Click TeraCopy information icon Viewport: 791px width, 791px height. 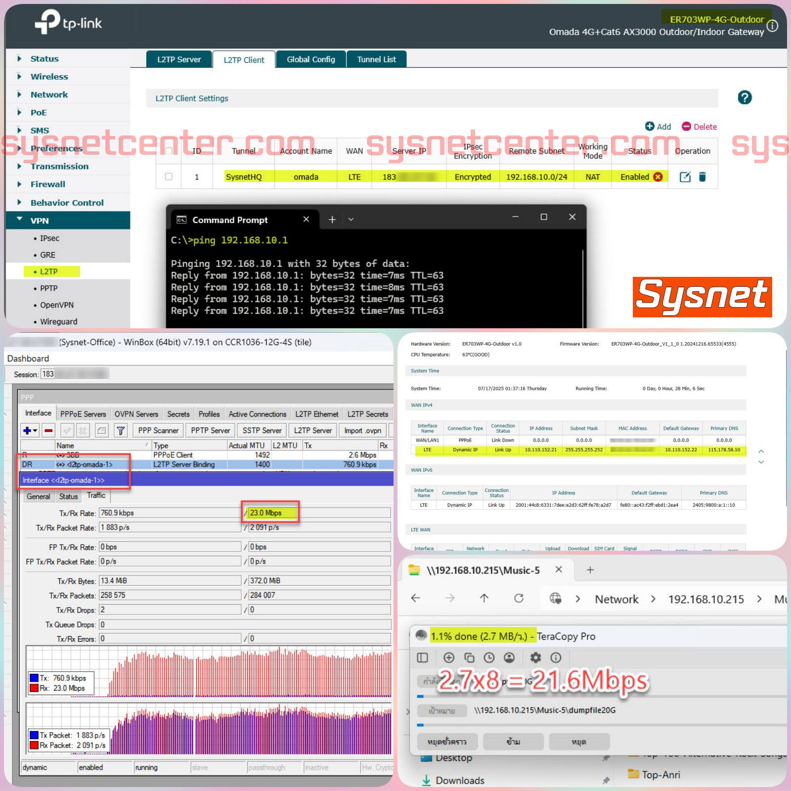556,658
